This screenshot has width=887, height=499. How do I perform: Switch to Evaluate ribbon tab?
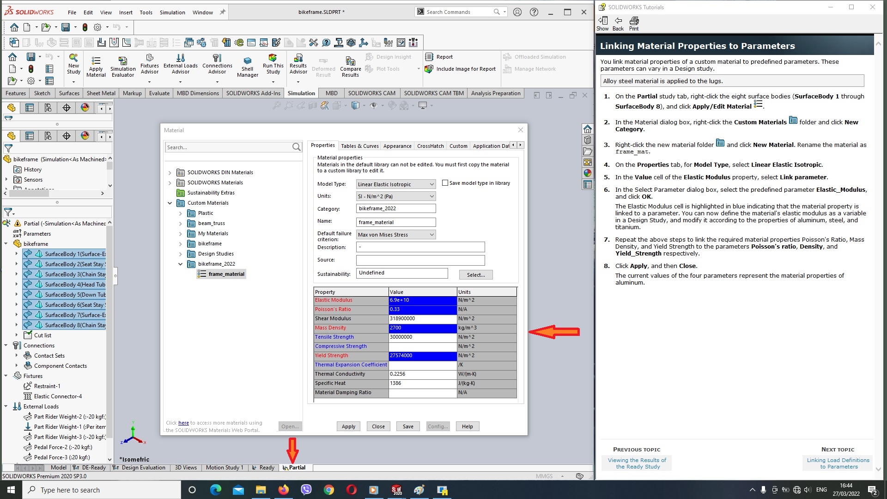tap(159, 93)
